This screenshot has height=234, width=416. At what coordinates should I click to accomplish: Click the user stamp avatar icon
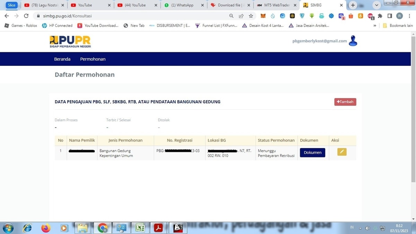pos(353,41)
